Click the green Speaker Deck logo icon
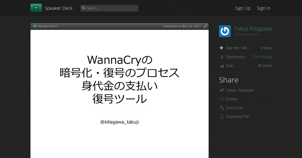 (36, 8)
